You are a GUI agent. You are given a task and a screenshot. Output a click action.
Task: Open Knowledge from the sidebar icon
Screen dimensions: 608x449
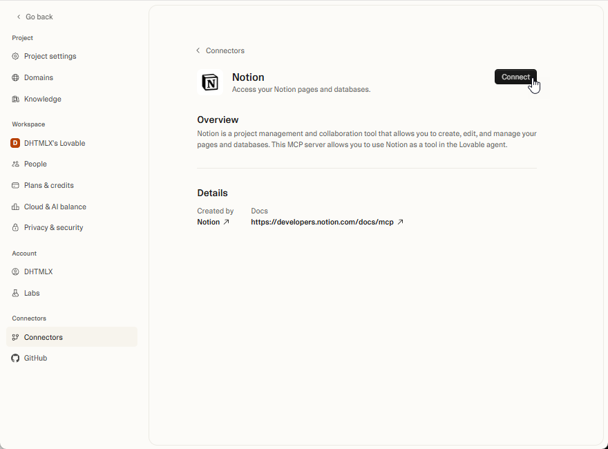[x=15, y=99]
